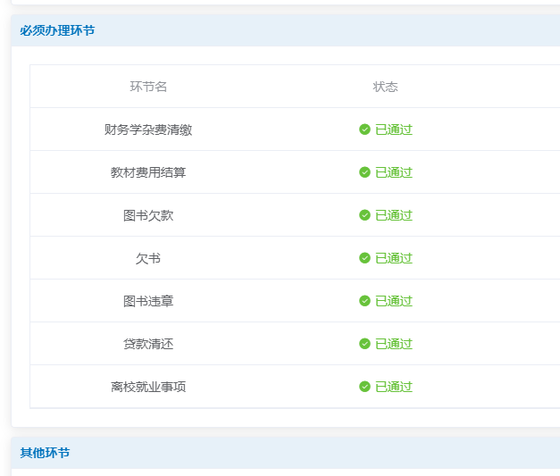Screen dimensions: 560x476
Task: Click the green check icon for 离校就业事项
Action: 364,387
